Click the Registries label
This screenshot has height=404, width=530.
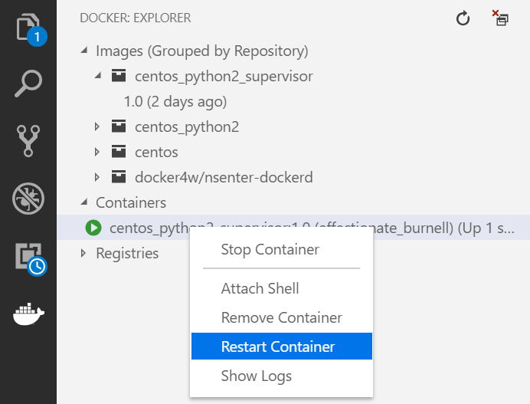coord(127,253)
